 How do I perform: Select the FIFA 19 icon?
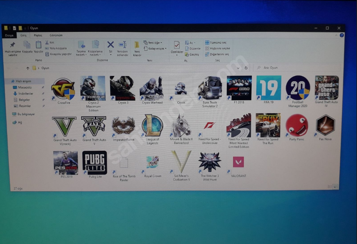(x=268, y=89)
